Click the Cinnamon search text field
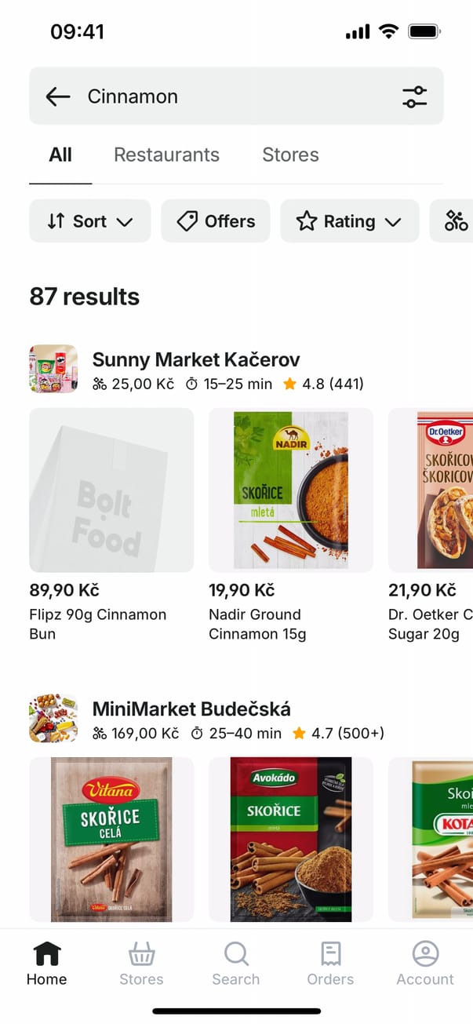Image resolution: width=473 pixels, height=1024 pixels. click(235, 97)
